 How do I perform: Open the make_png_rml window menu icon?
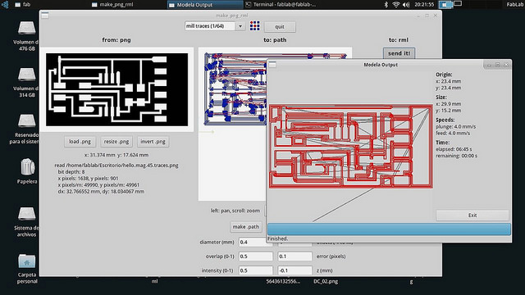(45, 16)
